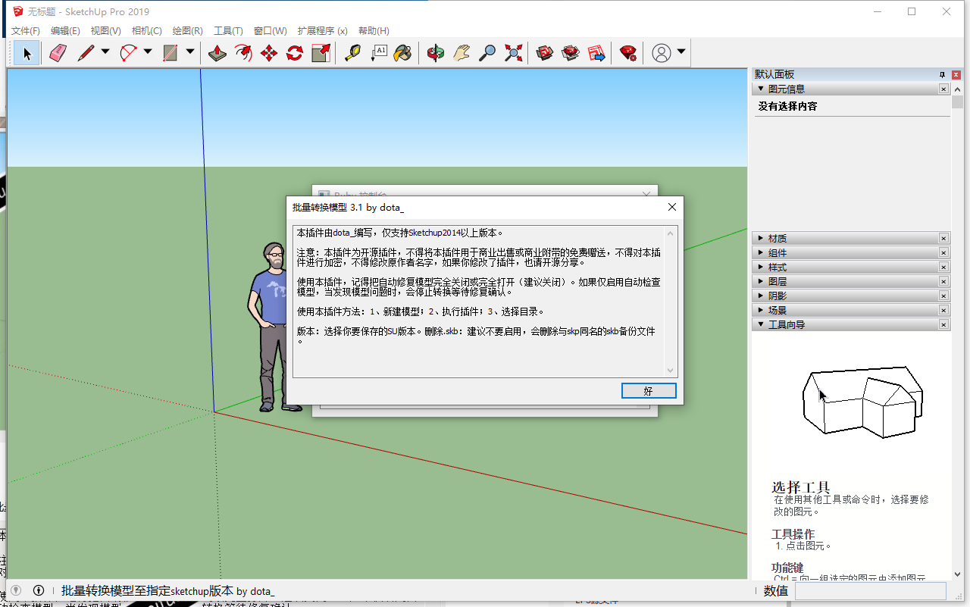Pick the Tape Measure tool
Viewport: 970px width, 607px height.
[x=352, y=53]
